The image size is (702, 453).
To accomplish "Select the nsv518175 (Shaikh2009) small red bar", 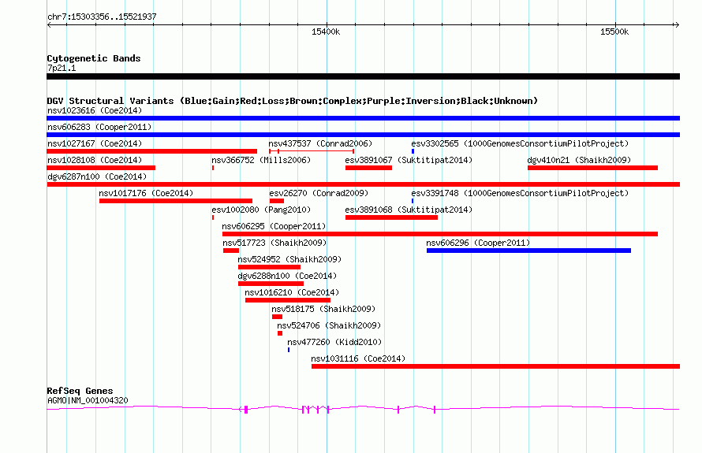I will [277, 317].
